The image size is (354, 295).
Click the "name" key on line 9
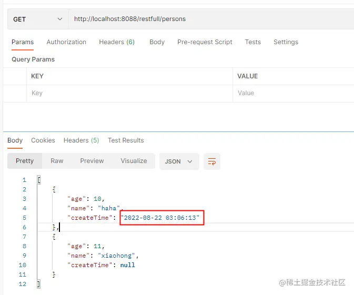coord(78,256)
